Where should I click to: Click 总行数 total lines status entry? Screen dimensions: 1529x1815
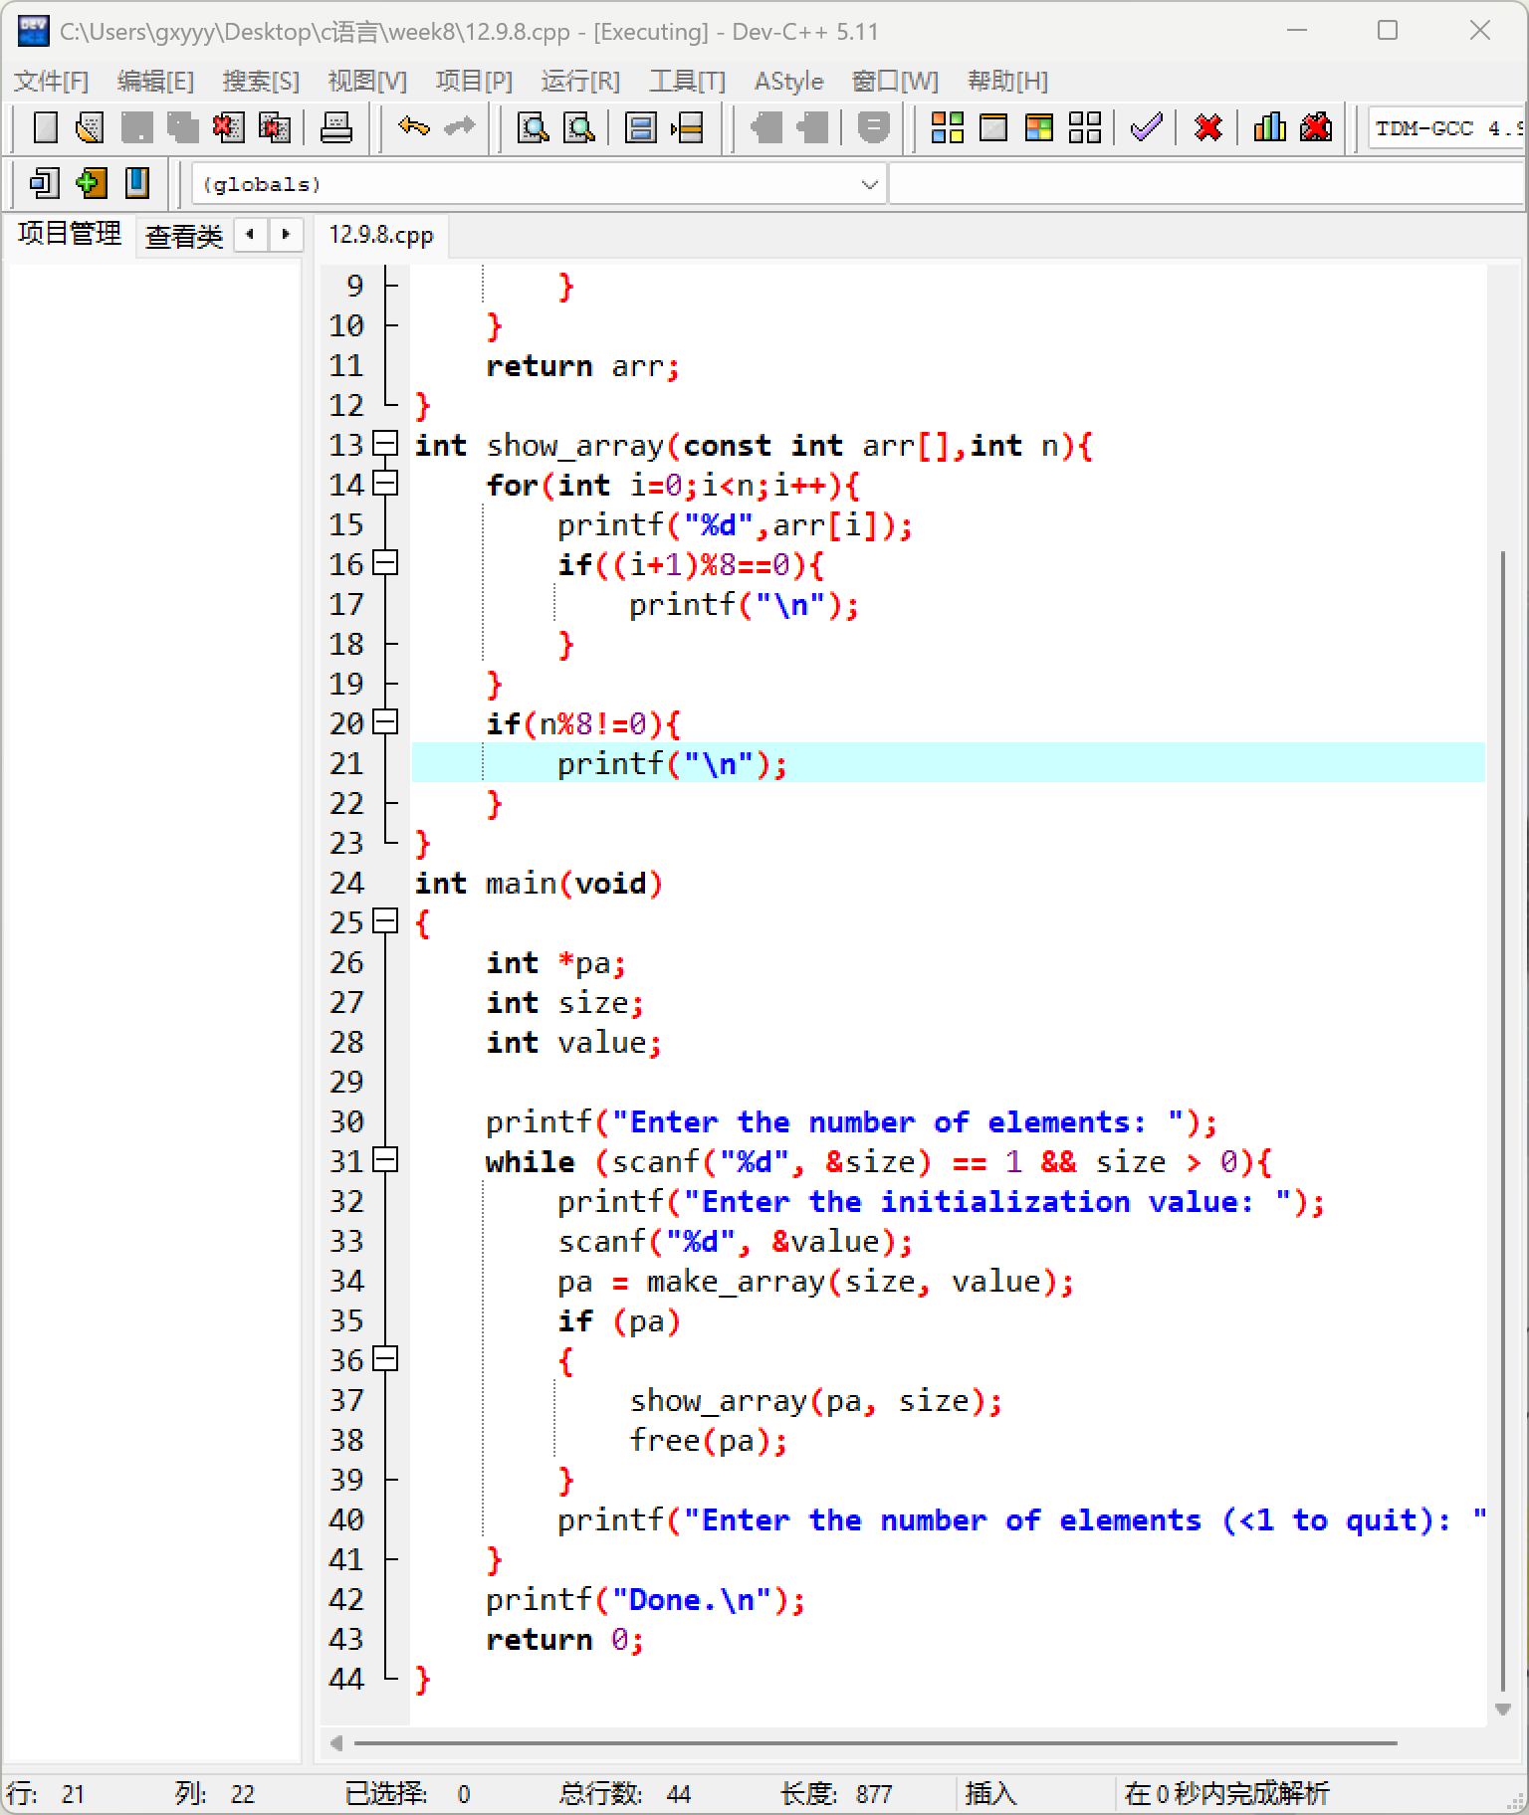click(624, 1793)
